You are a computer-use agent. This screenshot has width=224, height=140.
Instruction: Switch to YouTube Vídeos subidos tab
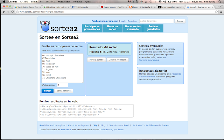[114, 7]
